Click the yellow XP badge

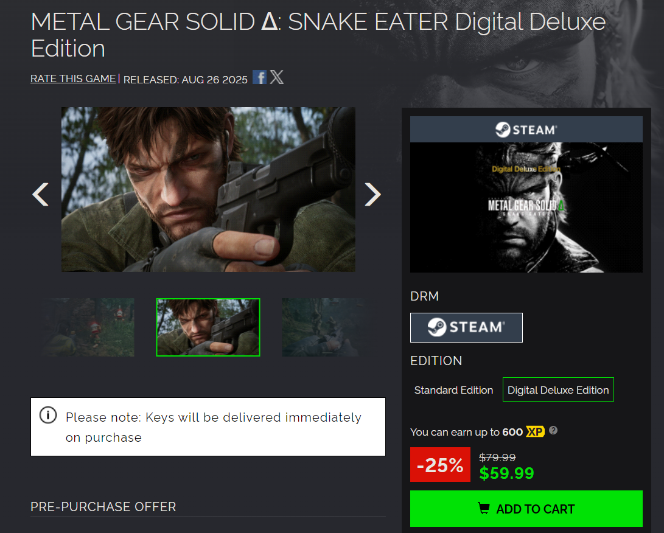pos(535,431)
